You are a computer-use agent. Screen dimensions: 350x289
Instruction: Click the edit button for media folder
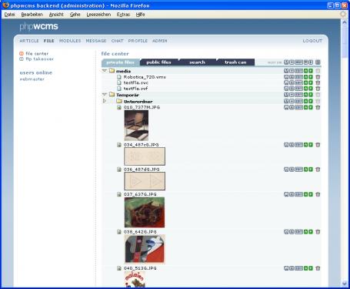(x=298, y=71)
